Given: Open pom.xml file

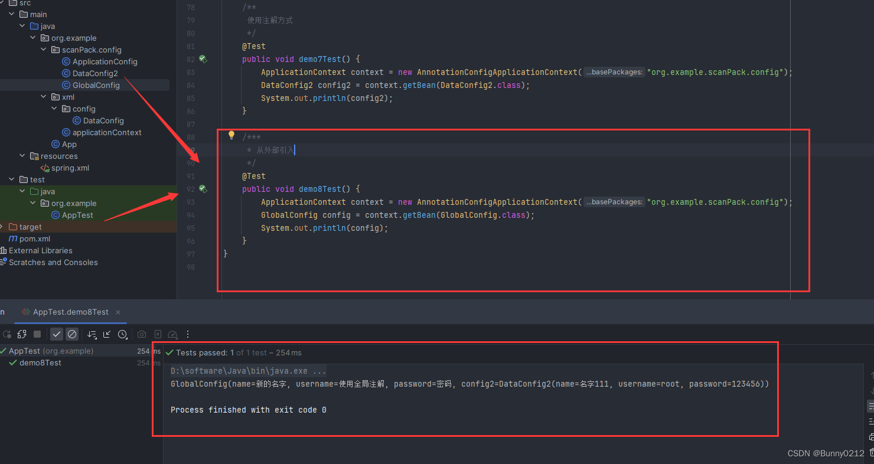Looking at the screenshot, I should (35, 238).
